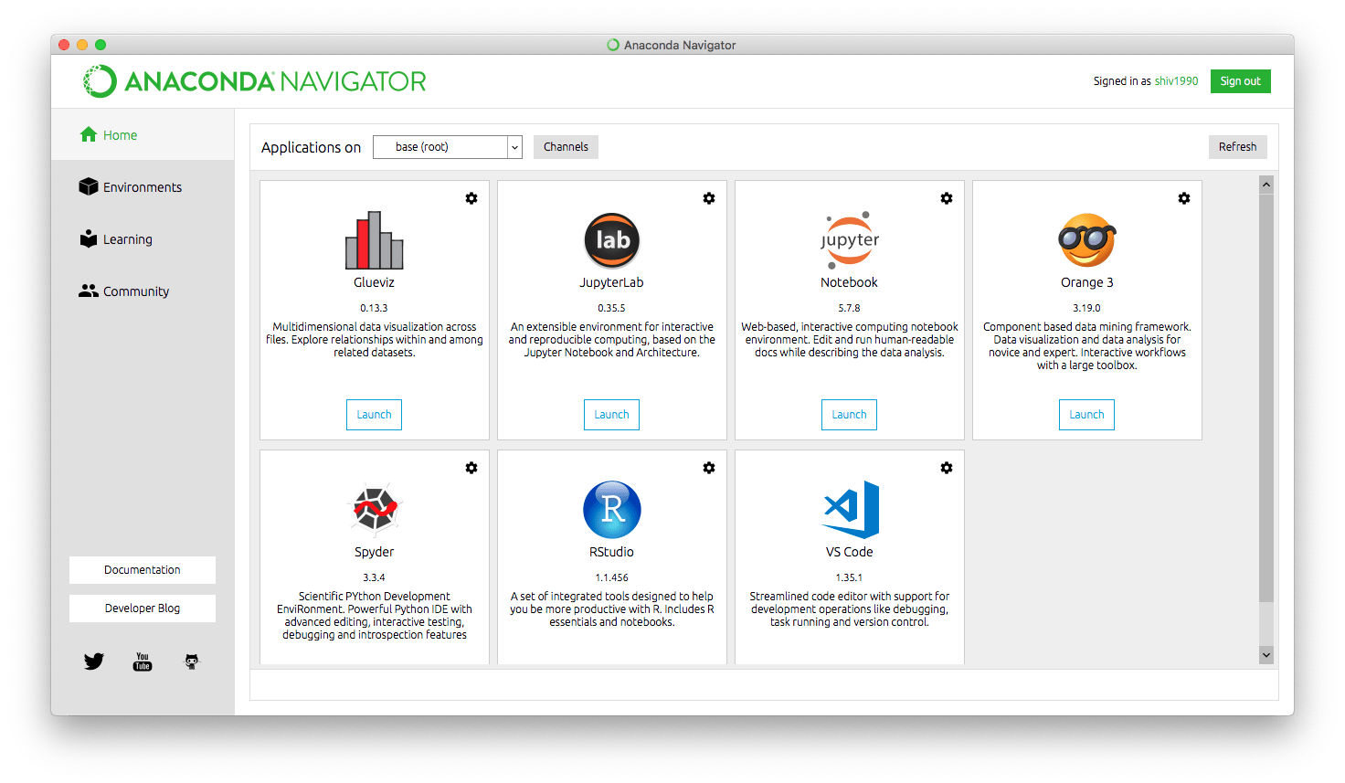Click the VS Code version 1.35.1 text
Viewport: 1345px width, 783px height.
point(849,577)
